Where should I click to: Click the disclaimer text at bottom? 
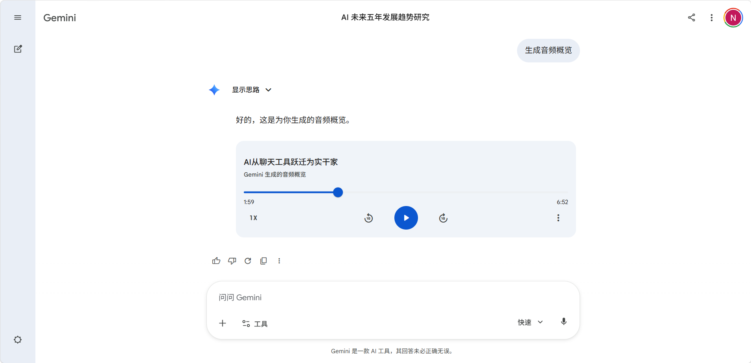click(392, 351)
